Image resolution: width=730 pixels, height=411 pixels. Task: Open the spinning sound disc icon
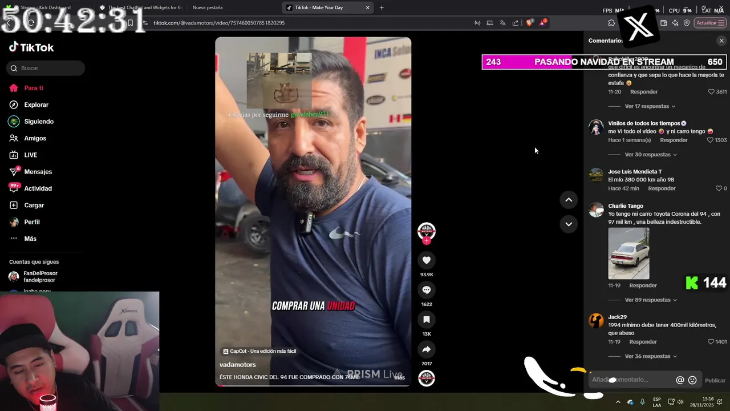(427, 378)
